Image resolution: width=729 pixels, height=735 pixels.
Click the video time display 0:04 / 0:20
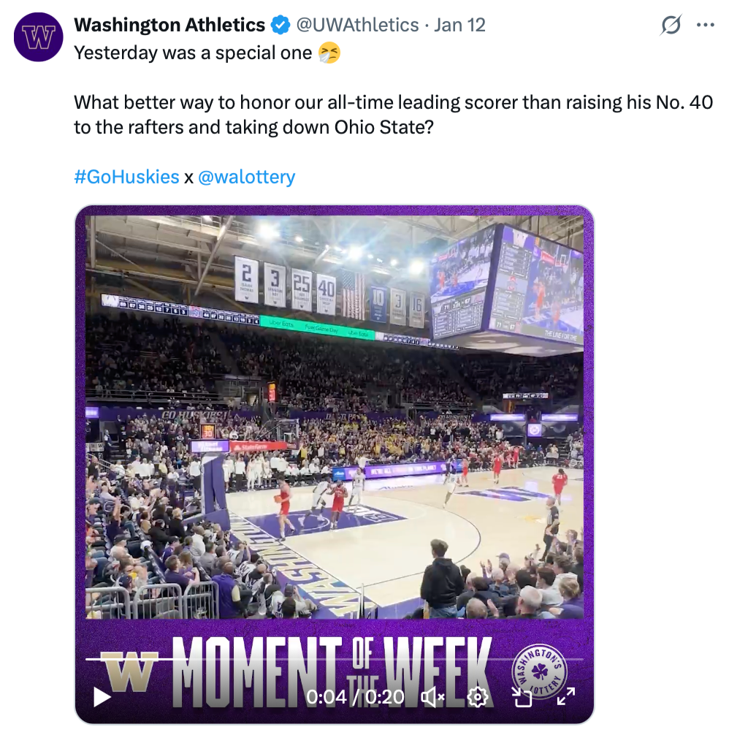pos(355,696)
